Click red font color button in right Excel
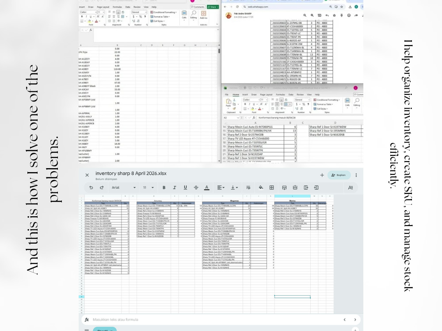Screen dimensions: 442x331 point(259,109)
